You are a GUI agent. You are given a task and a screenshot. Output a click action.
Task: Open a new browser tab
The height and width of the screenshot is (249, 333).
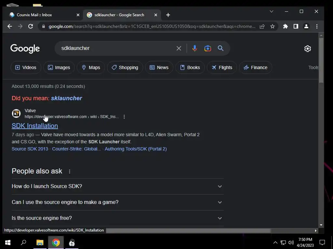point(168,15)
